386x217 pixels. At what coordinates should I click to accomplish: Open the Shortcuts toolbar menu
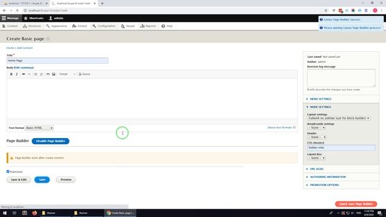click(x=34, y=18)
